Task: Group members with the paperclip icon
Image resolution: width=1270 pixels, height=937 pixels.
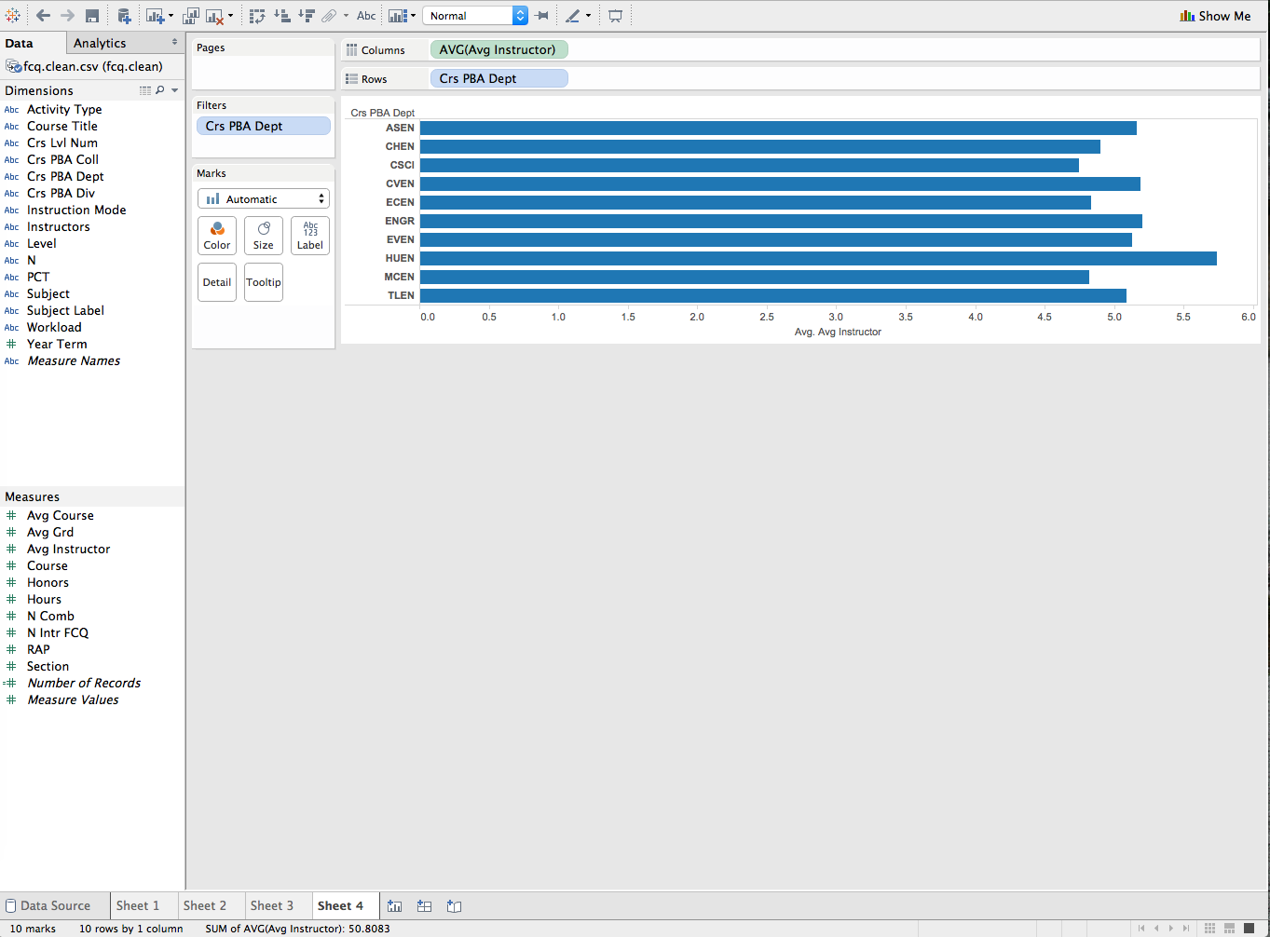Action: point(329,16)
